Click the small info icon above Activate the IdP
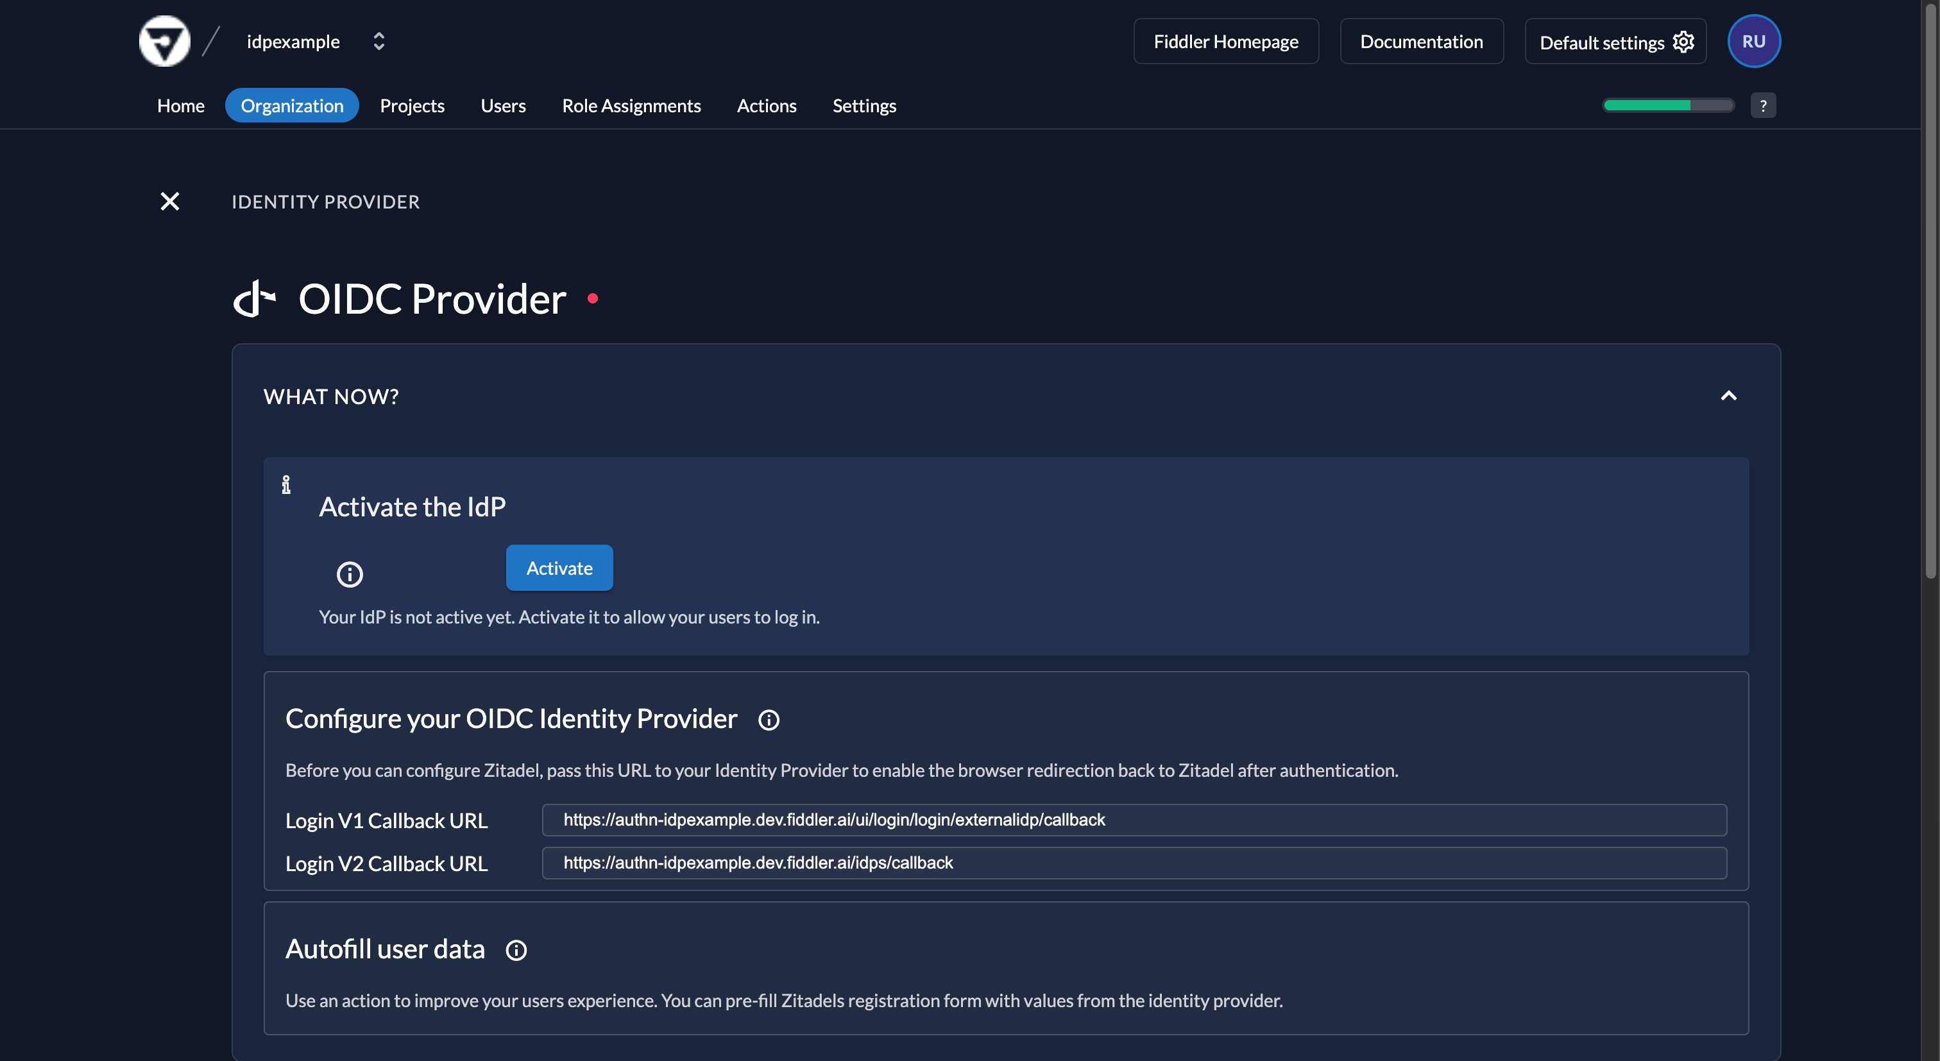The height and width of the screenshot is (1061, 1940). pyautogui.click(x=286, y=485)
